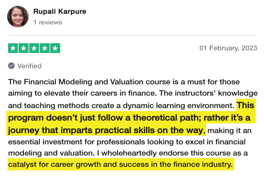
Task: Select the fourth green rating star
Action: (44, 48)
